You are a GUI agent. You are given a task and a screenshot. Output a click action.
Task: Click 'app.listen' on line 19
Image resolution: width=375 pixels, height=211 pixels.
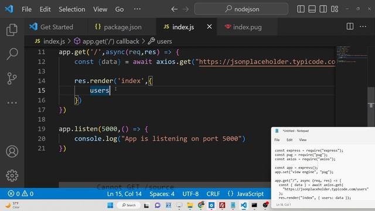point(78,129)
